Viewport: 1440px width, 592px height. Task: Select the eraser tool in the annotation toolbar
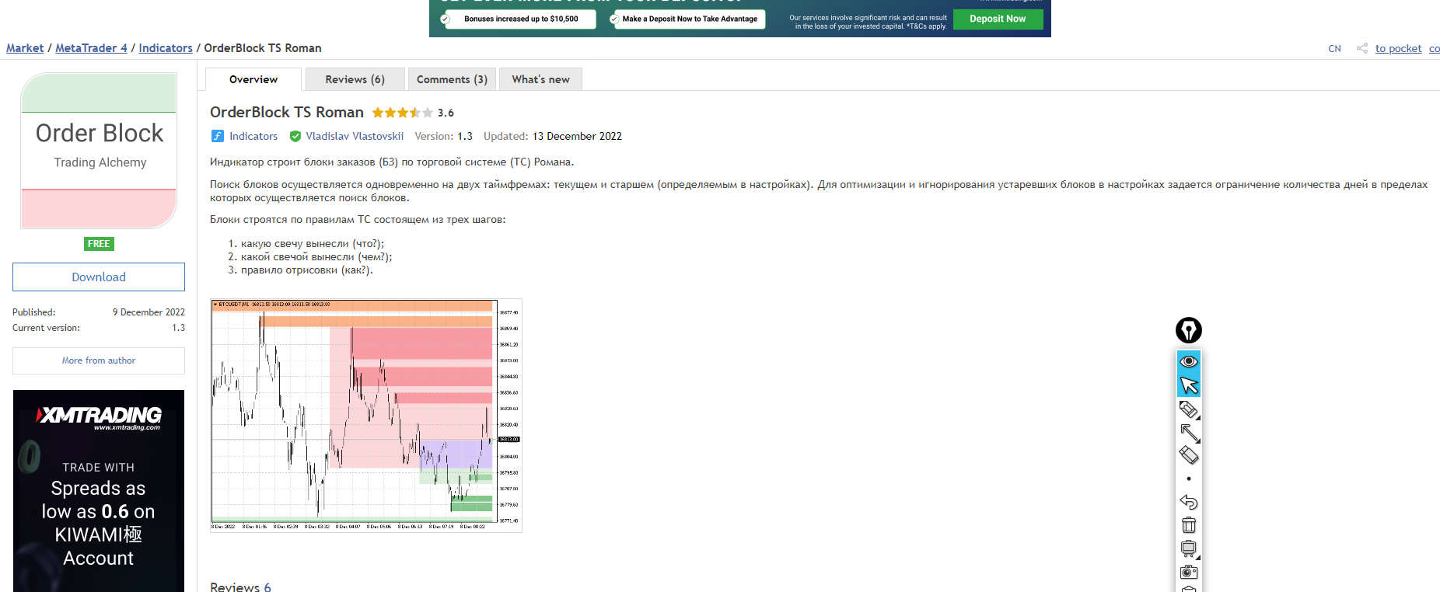pos(1189,455)
